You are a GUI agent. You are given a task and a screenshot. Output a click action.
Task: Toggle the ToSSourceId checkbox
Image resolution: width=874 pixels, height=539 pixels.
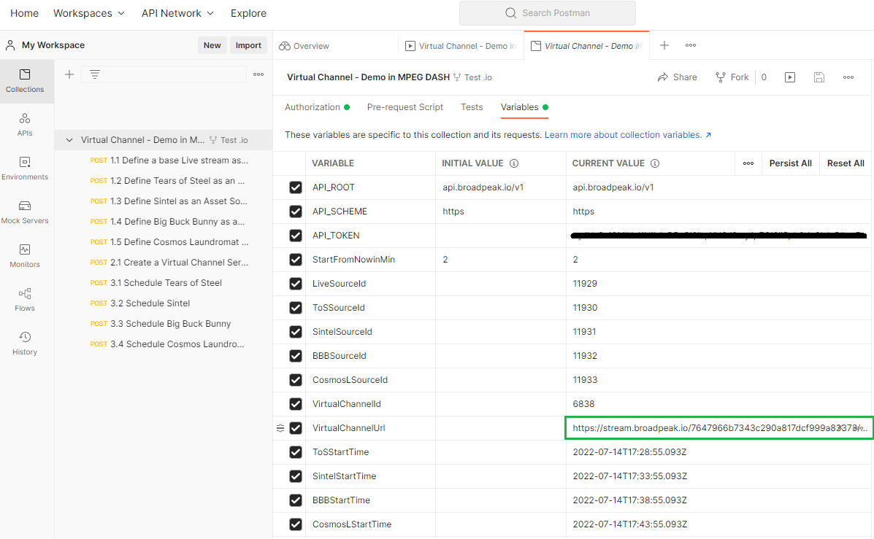click(x=296, y=308)
